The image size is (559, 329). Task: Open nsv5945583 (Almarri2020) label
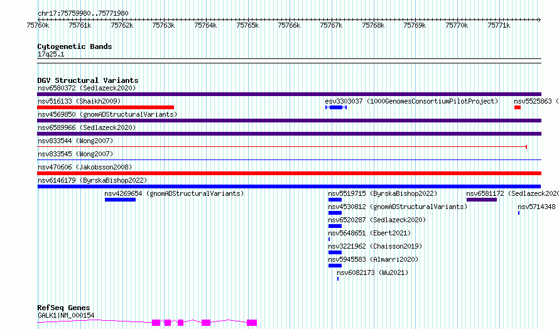[373, 259]
